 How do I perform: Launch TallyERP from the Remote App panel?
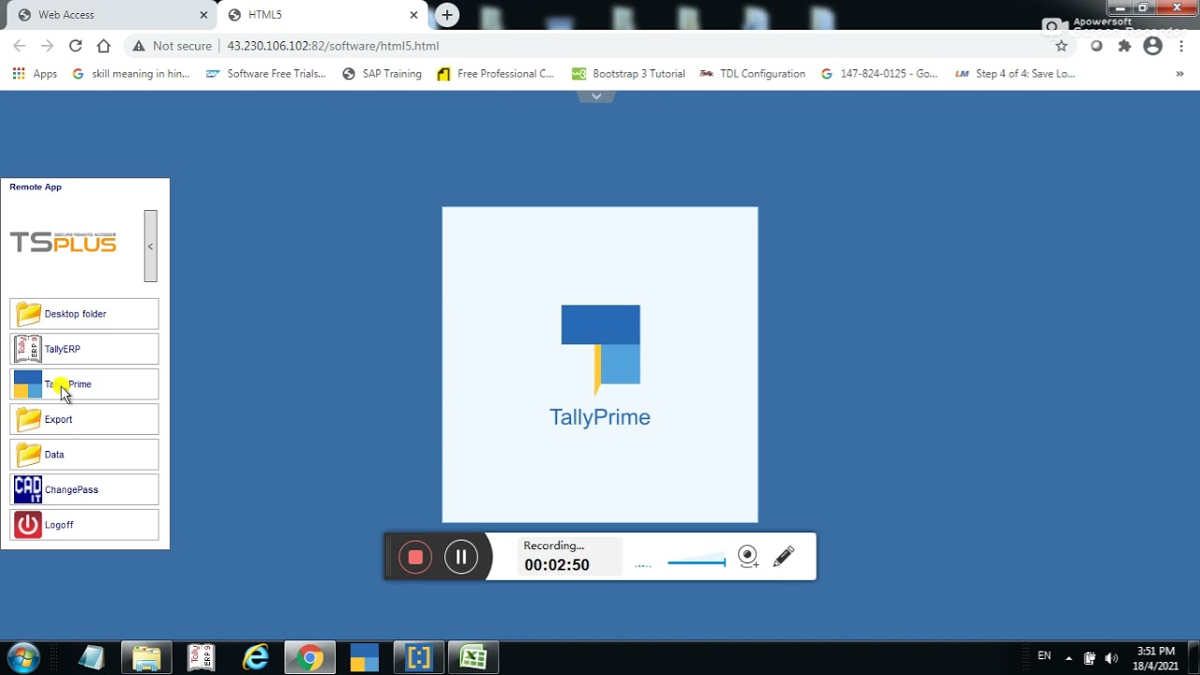[x=84, y=349]
